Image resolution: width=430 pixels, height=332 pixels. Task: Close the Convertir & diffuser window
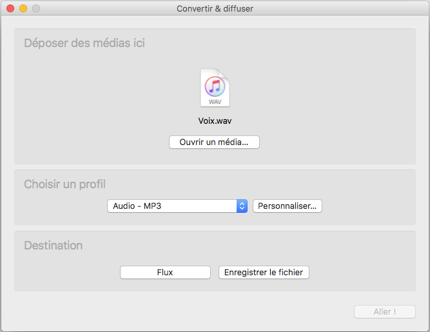coord(10,8)
